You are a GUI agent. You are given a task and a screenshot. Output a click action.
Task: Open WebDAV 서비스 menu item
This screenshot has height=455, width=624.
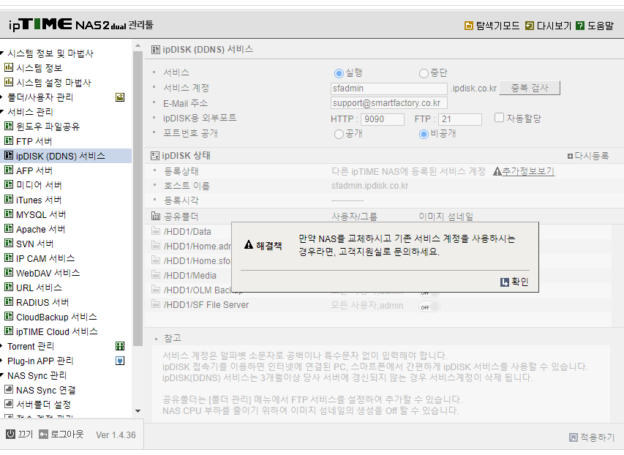tap(48, 273)
